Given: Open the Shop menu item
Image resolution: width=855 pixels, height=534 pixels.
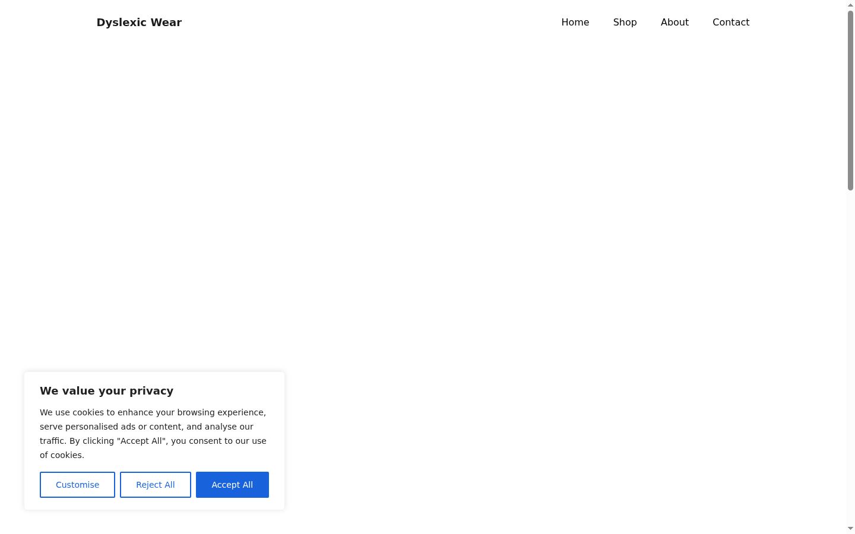Looking at the screenshot, I should click(625, 22).
